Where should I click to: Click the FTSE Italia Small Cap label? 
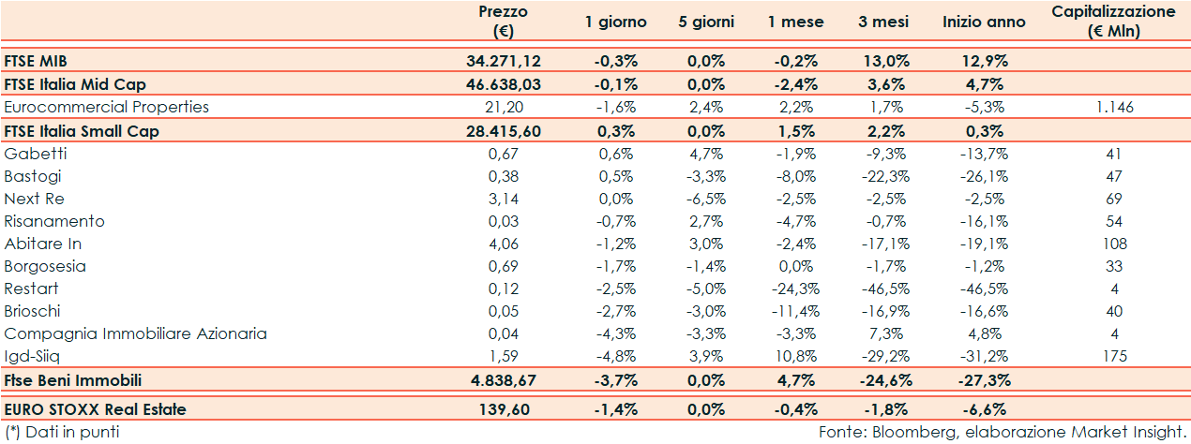point(82,131)
